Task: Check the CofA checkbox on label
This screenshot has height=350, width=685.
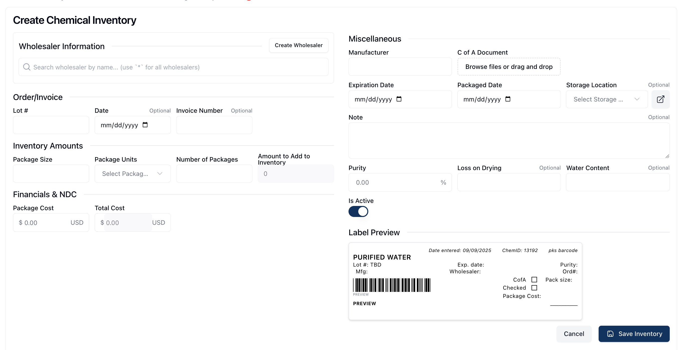Action: coord(534,280)
